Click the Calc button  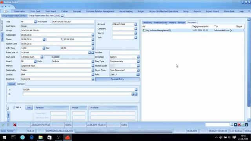[29, 107]
